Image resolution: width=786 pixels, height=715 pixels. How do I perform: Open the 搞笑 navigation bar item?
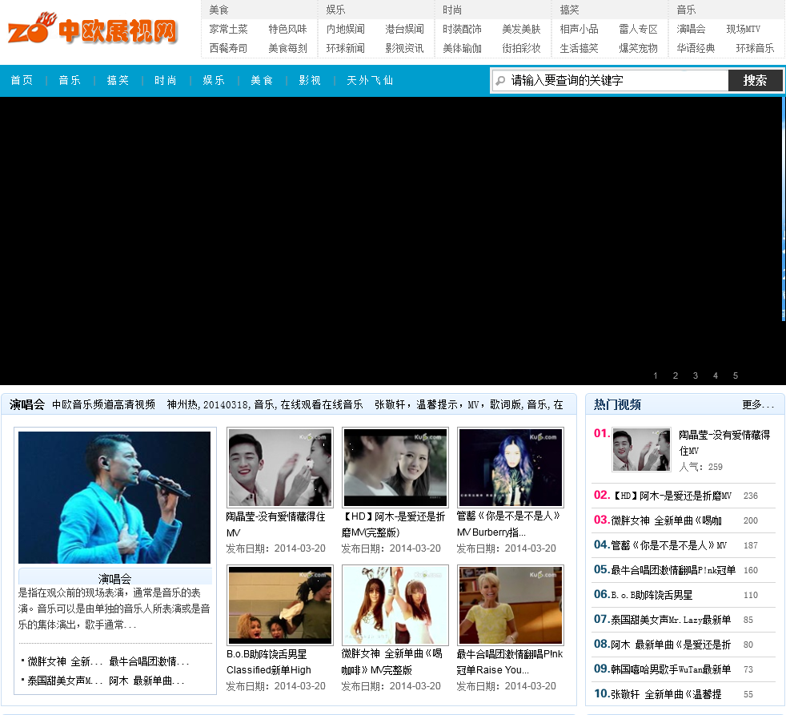[118, 80]
